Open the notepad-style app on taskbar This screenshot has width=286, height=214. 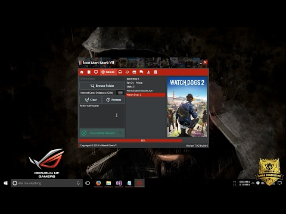tap(129, 183)
